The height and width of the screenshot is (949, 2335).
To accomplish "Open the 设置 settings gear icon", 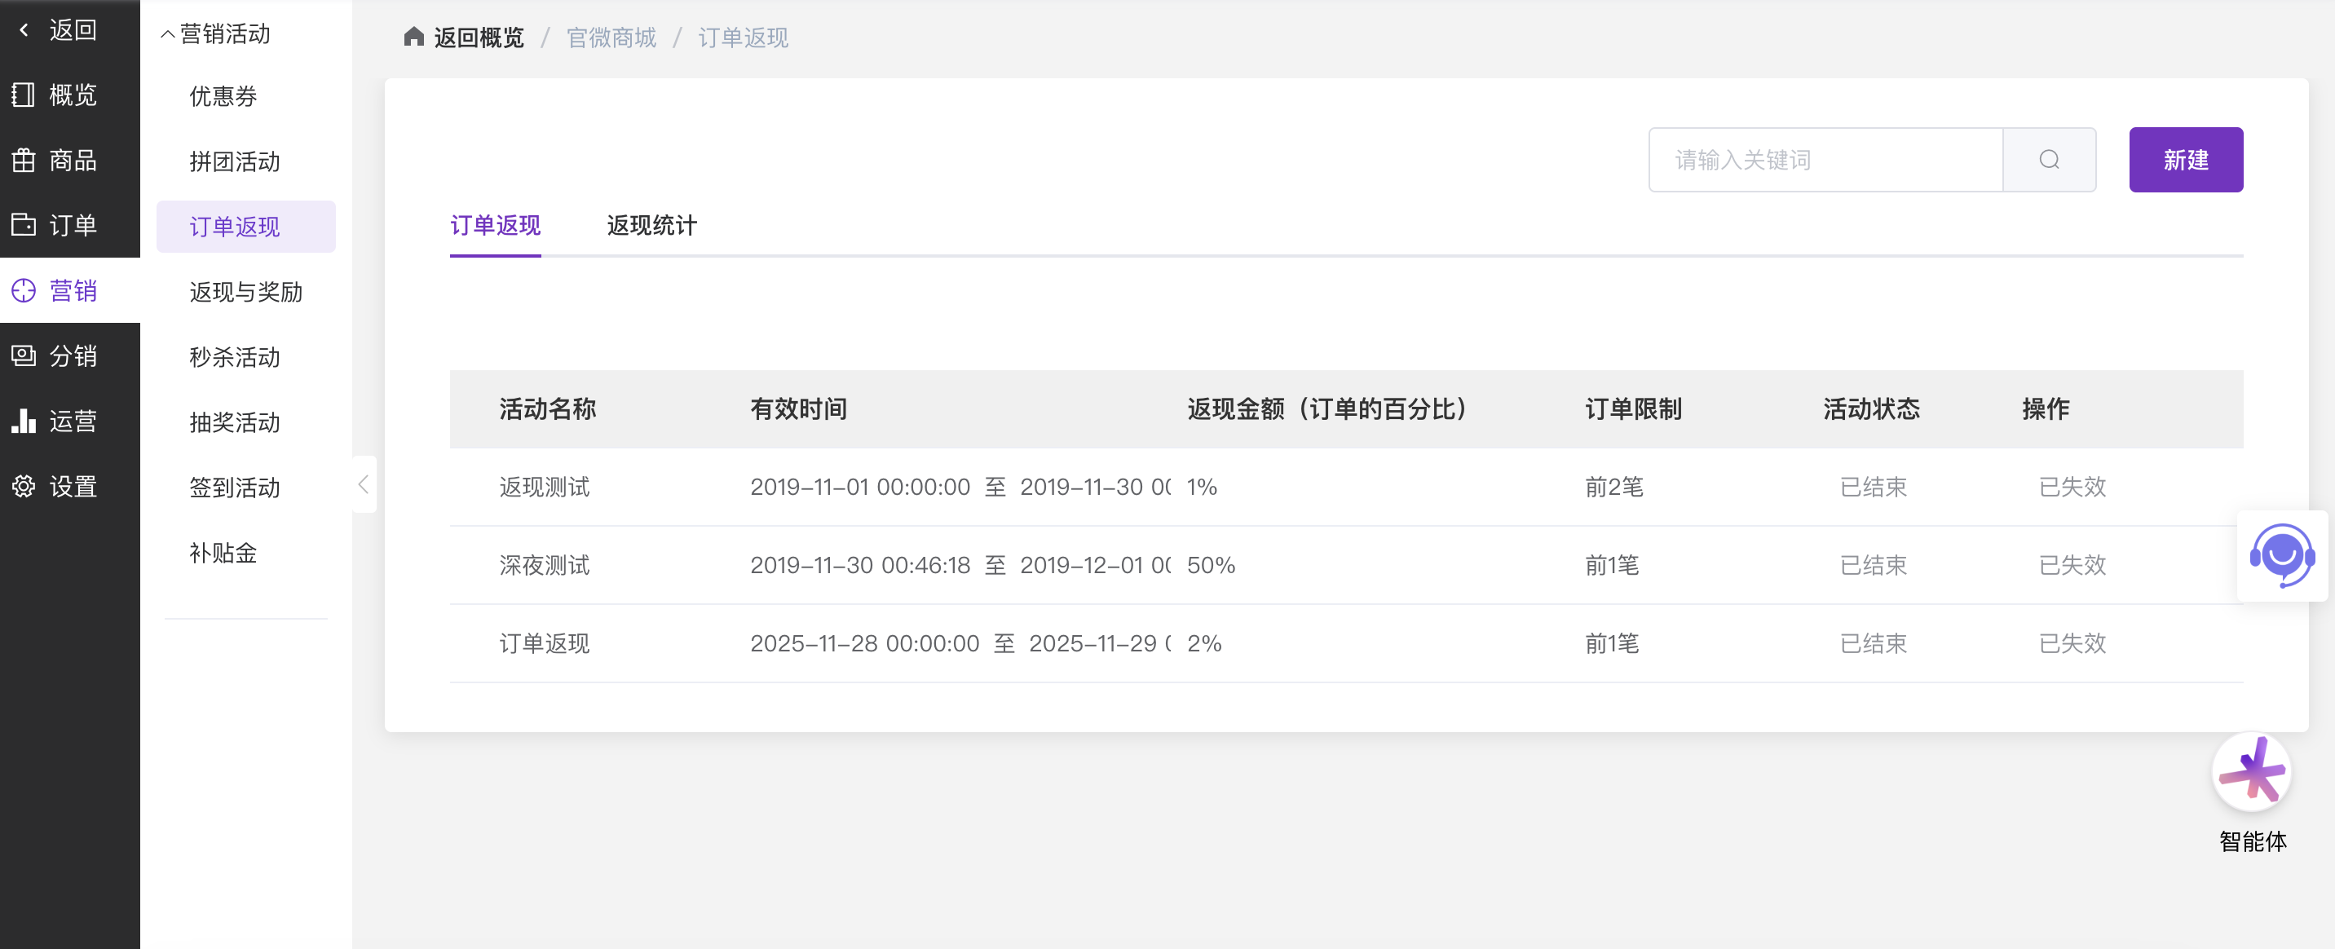I will coord(24,486).
